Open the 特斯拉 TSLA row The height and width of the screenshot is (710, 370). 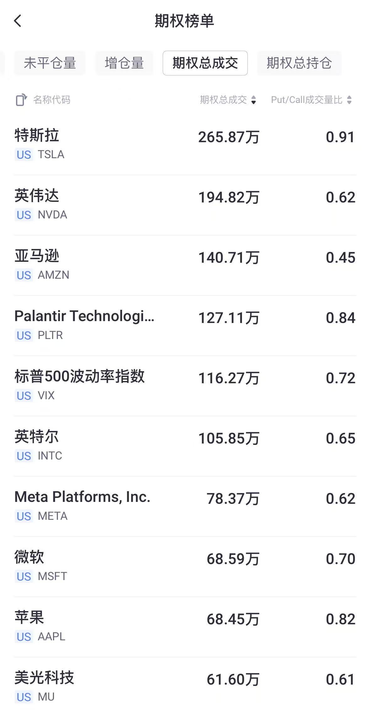coord(185,144)
